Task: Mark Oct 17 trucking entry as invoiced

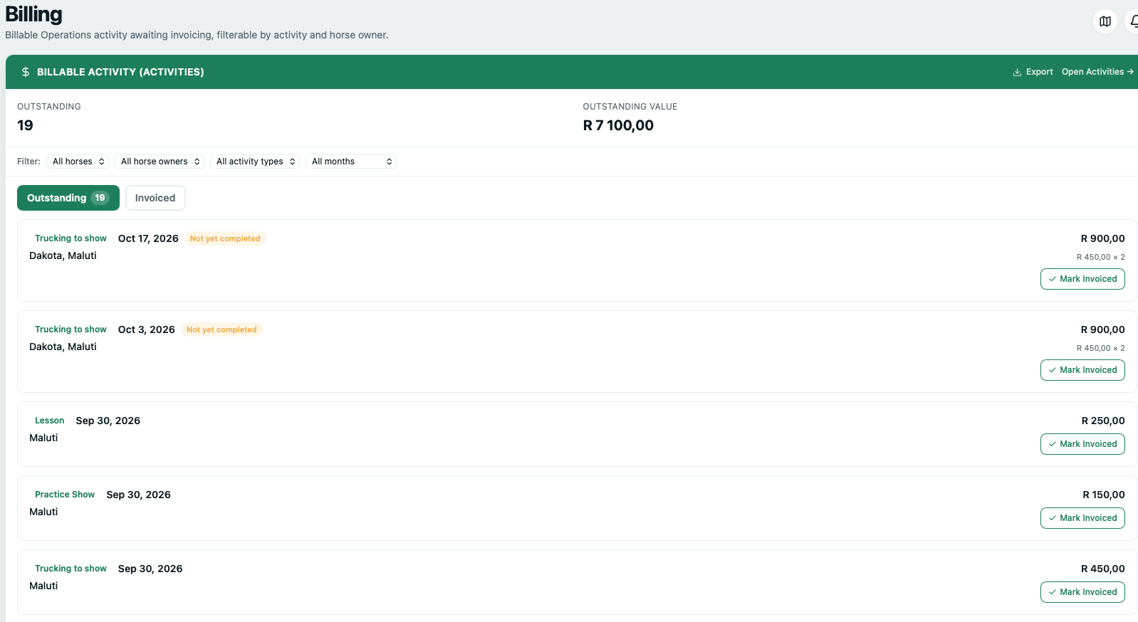Action: tap(1082, 279)
